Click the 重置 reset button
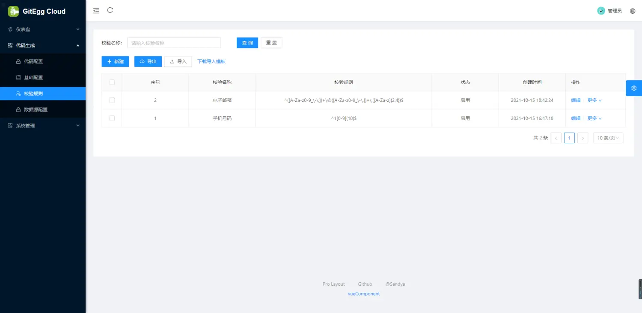This screenshot has height=313, width=642. (x=271, y=43)
